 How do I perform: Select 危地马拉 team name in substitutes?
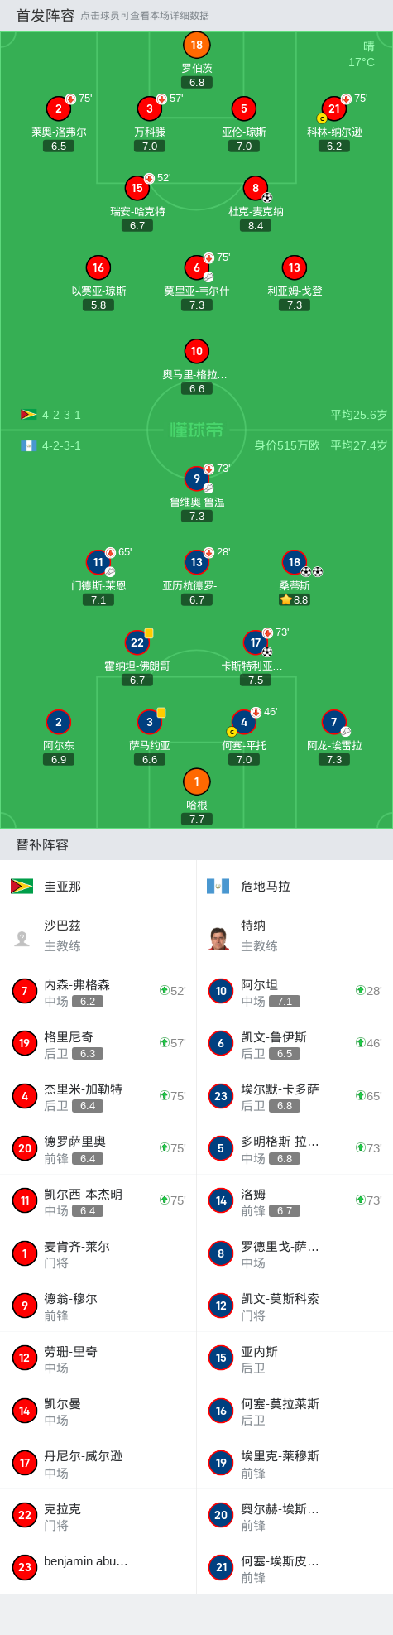coord(265,886)
